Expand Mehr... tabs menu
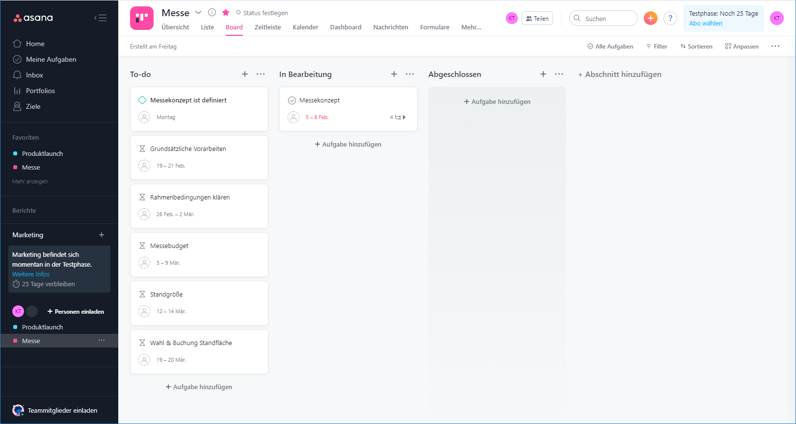The image size is (796, 424). [471, 27]
